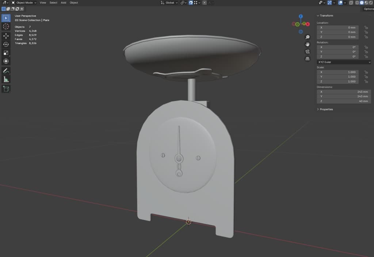Select the Measure tool
The height and width of the screenshot is (257, 374).
point(6,79)
